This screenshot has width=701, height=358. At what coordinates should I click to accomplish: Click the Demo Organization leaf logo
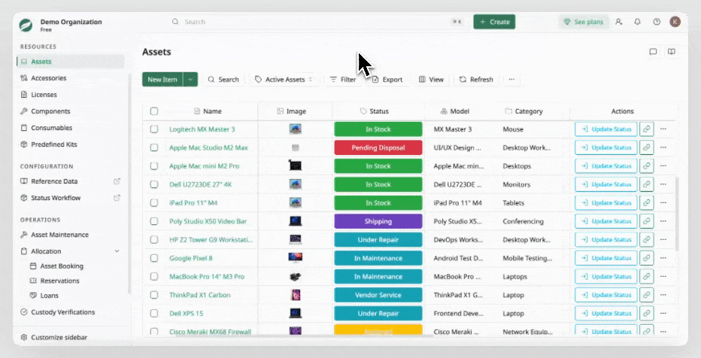(26, 25)
